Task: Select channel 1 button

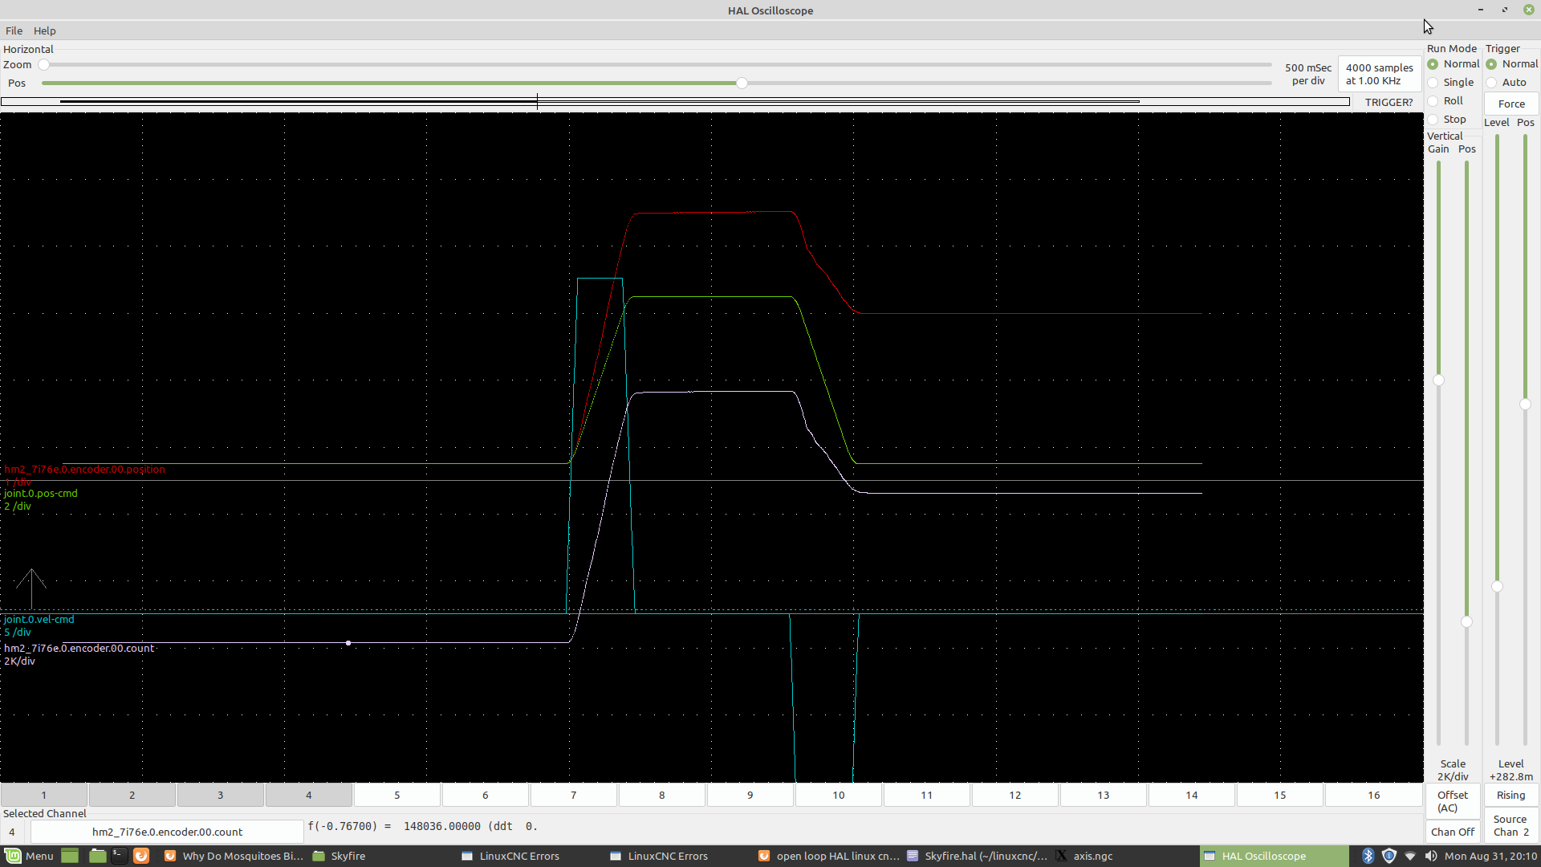Action: [x=44, y=795]
